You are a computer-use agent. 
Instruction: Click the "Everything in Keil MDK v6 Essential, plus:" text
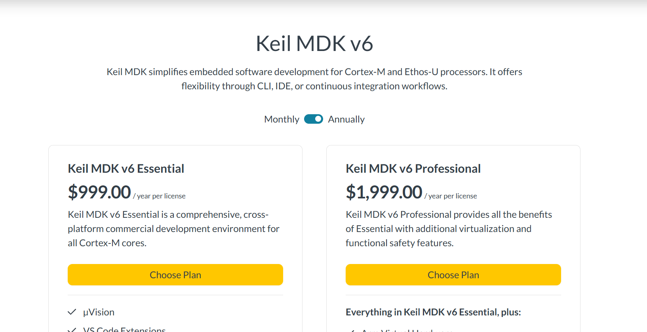tap(433, 312)
